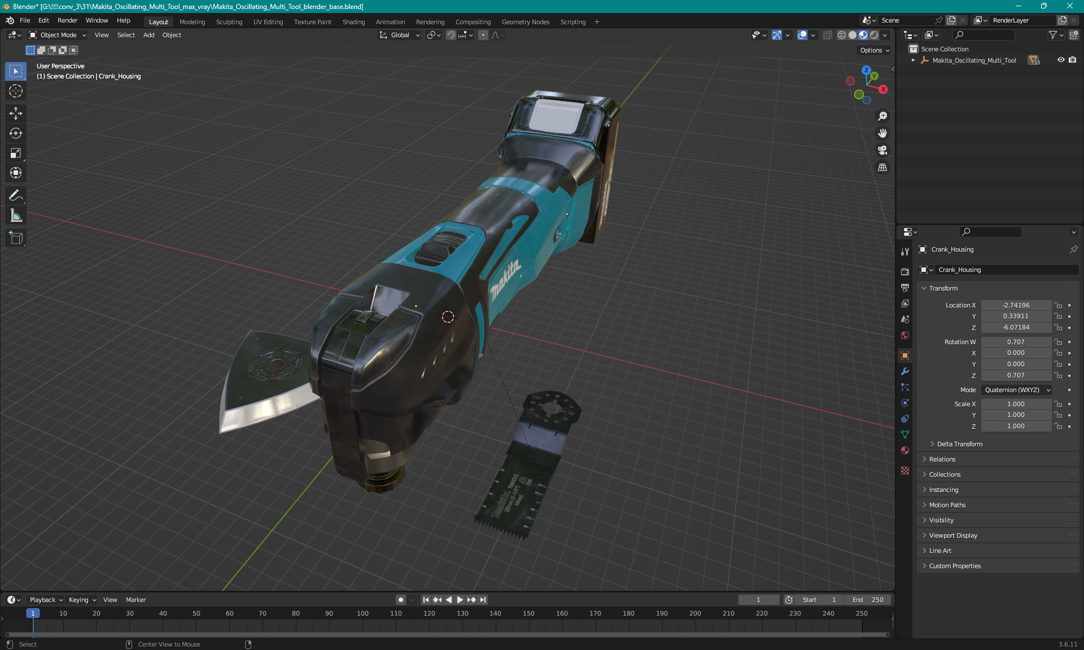Viewport: 1084px width, 650px height.
Task: Toggle snapping magnet in header
Action: [x=451, y=35]
